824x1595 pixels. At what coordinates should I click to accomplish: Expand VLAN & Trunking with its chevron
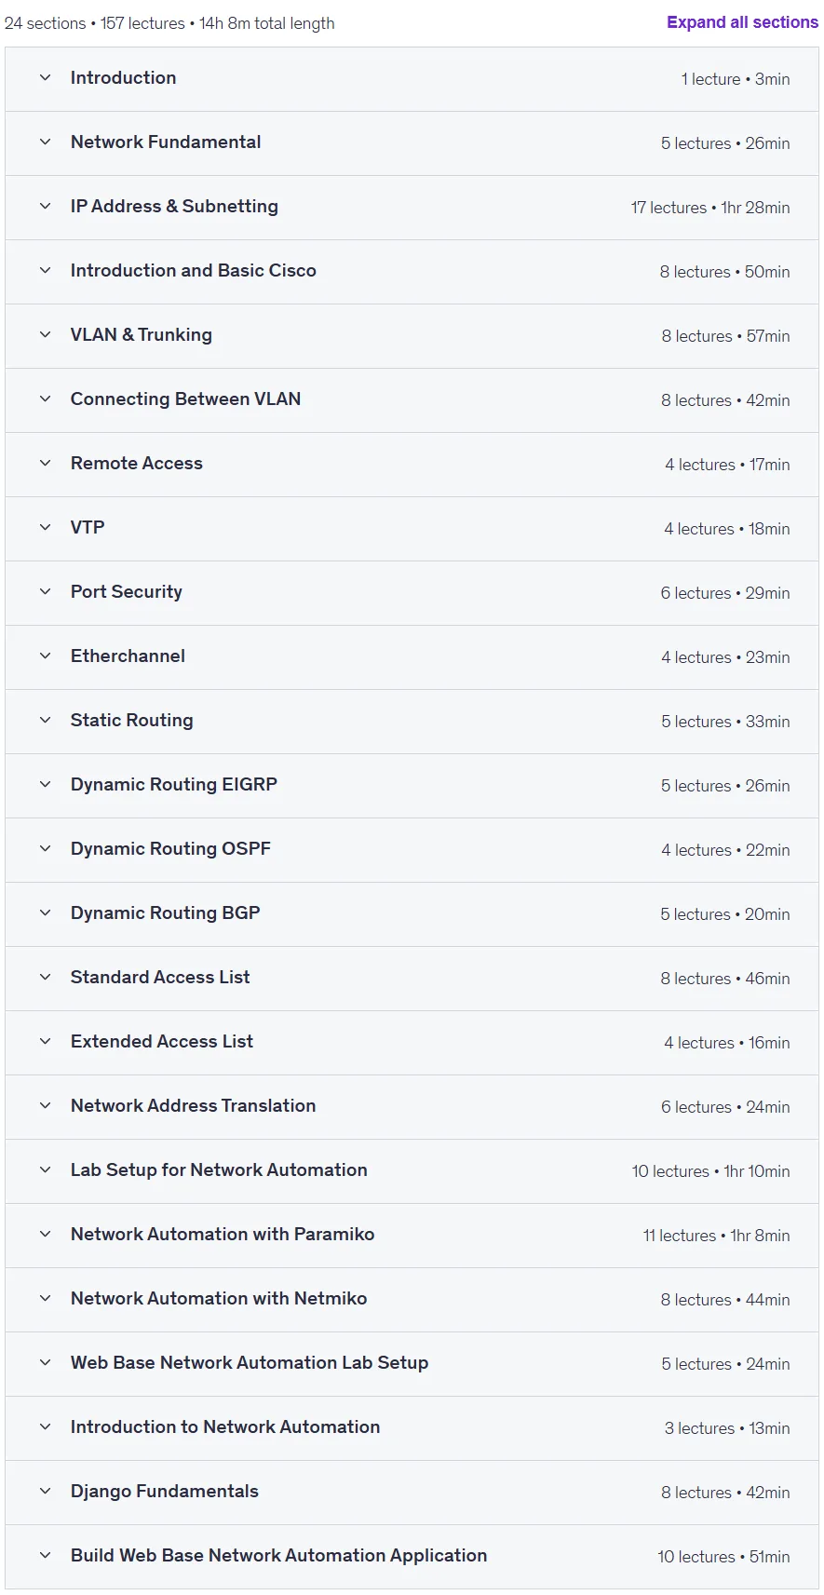tap(45, 335)
